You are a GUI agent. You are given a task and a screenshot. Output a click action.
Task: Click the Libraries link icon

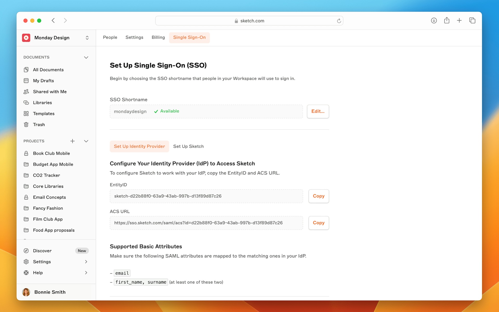coord(26,102)
